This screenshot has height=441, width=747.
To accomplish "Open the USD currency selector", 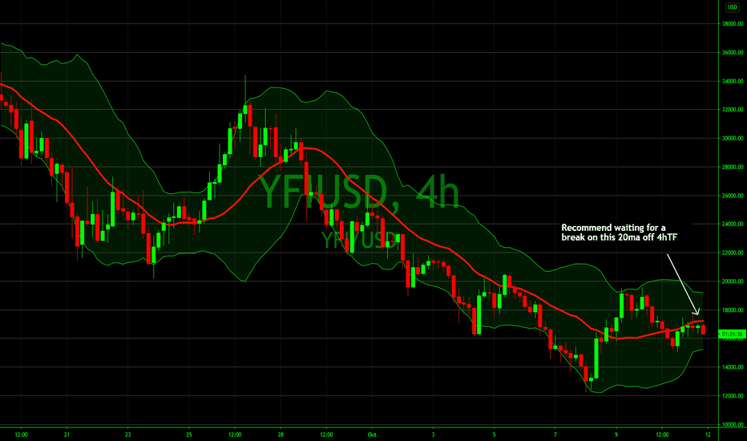I will (x=733, y=7).
